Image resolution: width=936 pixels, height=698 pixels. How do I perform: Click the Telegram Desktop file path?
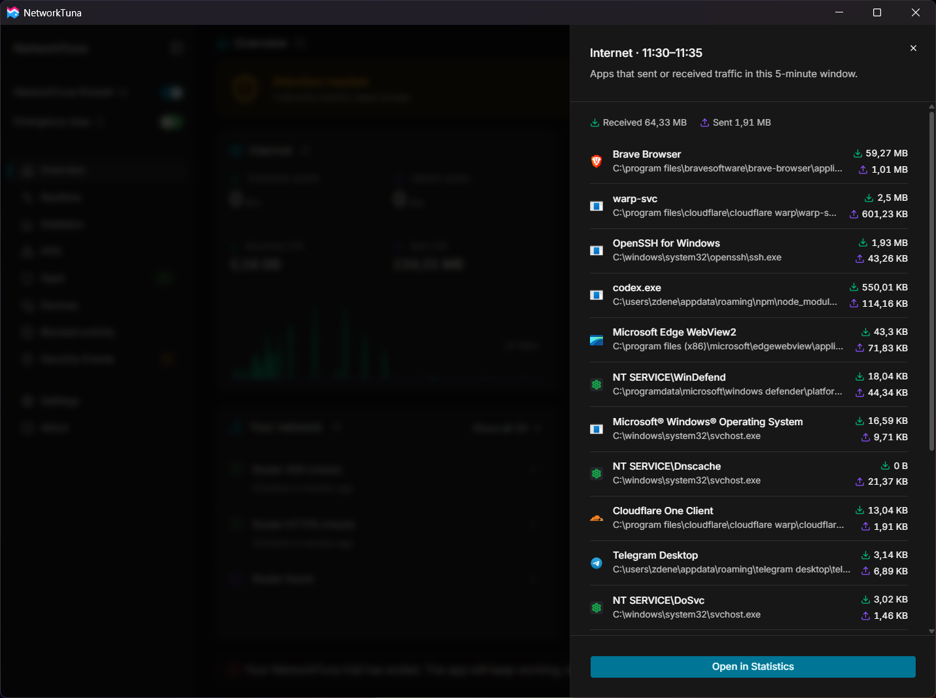(x=732, y=569)
